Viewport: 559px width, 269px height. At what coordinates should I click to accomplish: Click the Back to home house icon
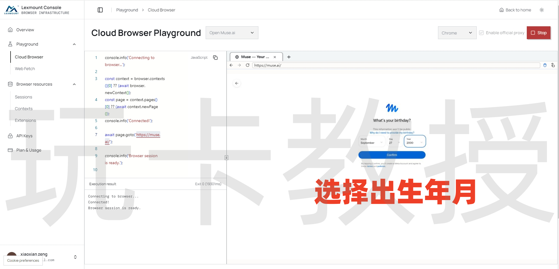click(x=502, y=10)
